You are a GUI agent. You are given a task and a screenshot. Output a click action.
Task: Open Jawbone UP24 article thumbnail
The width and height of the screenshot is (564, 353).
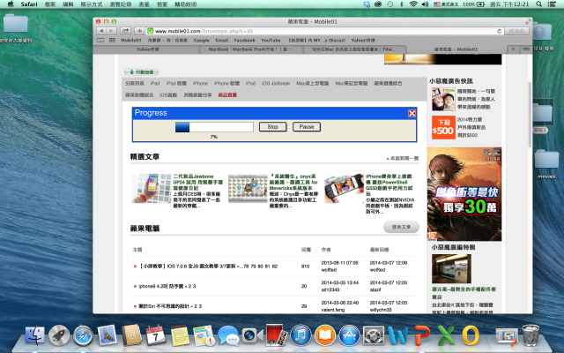point(152,188)
